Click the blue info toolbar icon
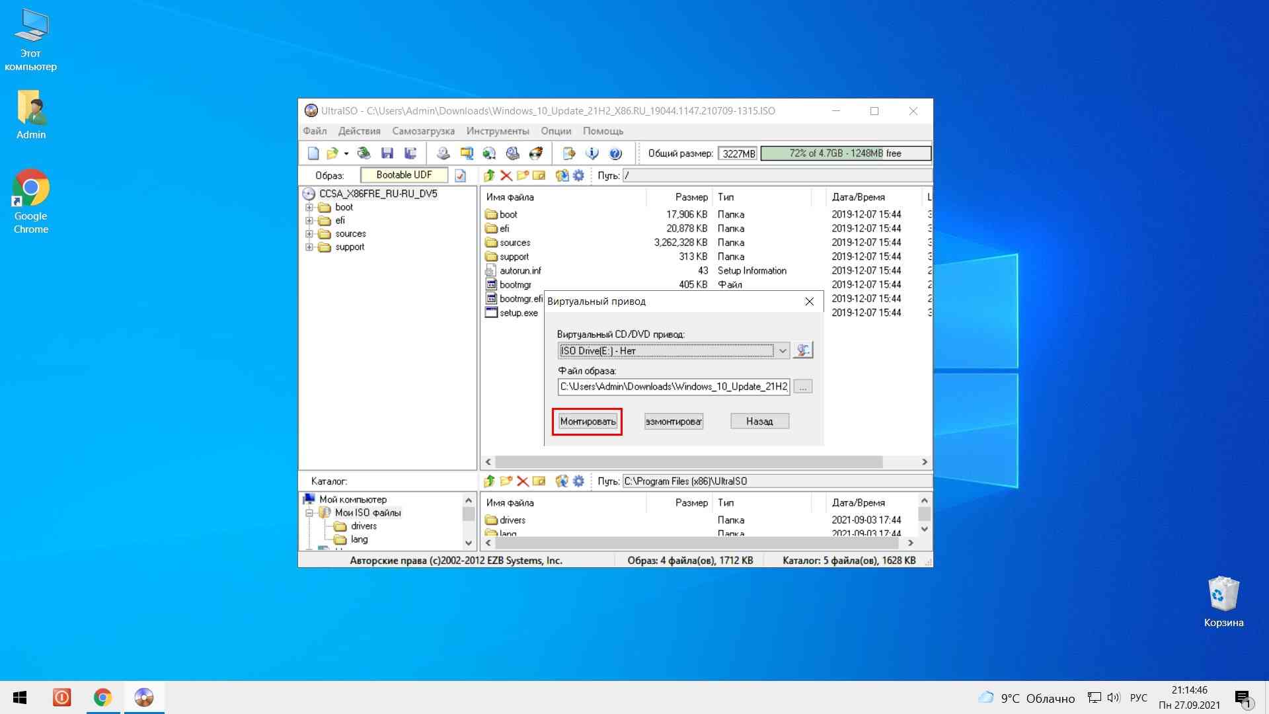This screenshot has height=714, width=1269. pos(592,153)
